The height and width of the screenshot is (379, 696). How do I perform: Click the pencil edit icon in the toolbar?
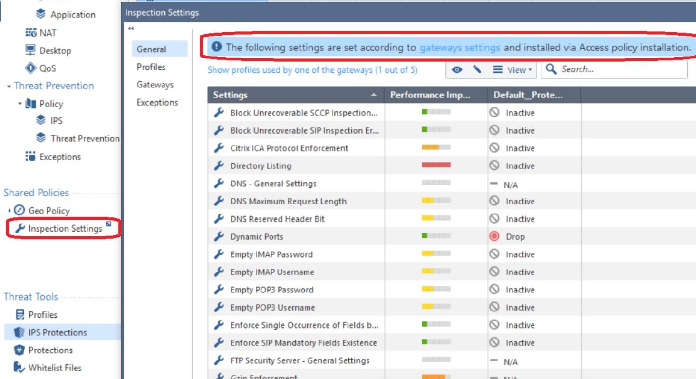coord(477,69)
